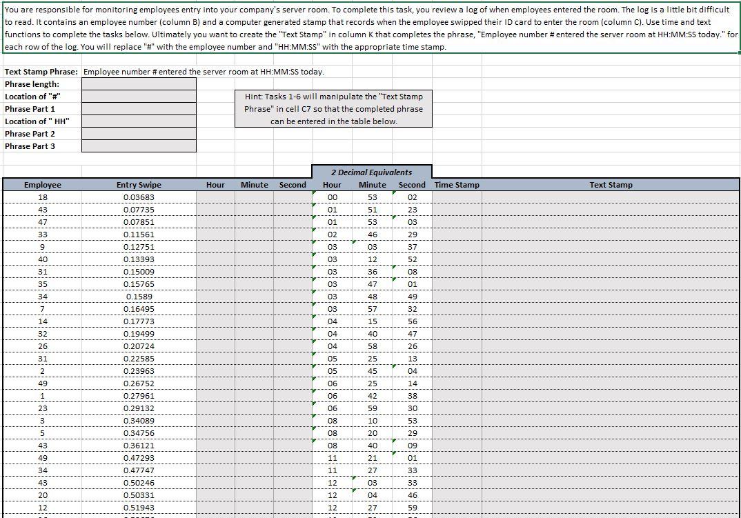Screen dimensions: 741x518
Task: Select decimal Minute value 53 in the 0.03683 row
Action: (373, 197)
